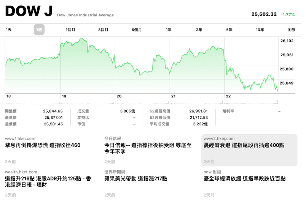
Task: Switch to the 1年 chart view
Action: coord(169,30)
